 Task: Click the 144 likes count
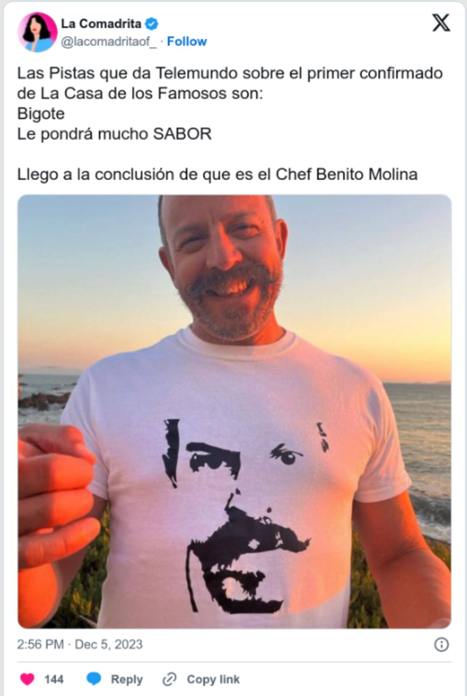click(54, 680)
